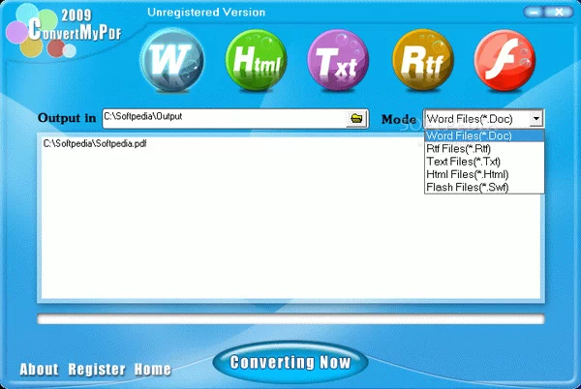Go to the Home link
This screenshot has height=389, width=581.
tap(153, 369)
